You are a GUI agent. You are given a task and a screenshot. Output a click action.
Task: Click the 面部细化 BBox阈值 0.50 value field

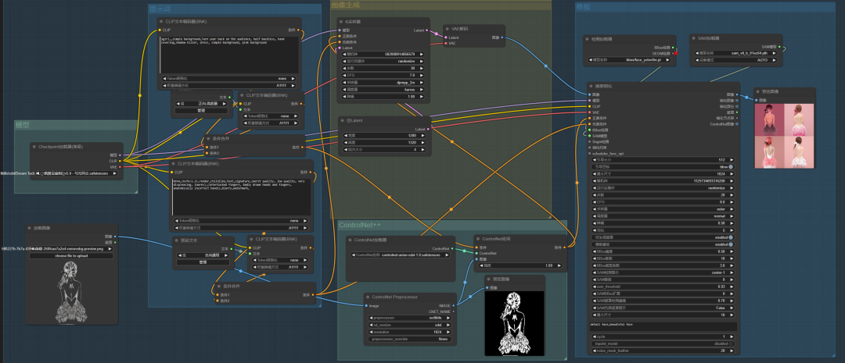coord(664,251)
